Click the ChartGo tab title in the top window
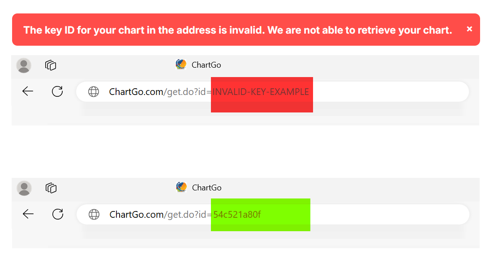 [206, 65]
